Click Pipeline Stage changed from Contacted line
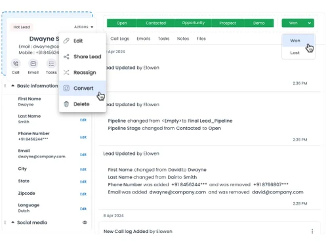 [165, 128]
